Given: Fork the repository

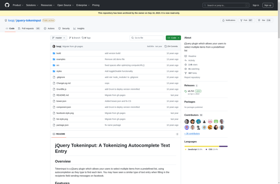Looking at the screenshot, I should click(x=246, y=21).
